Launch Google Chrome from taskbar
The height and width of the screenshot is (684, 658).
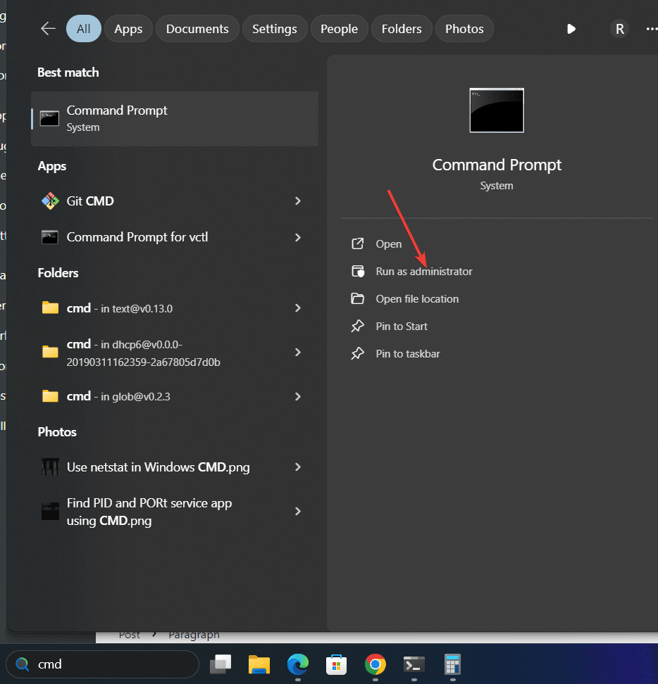(x=375, y=664)
